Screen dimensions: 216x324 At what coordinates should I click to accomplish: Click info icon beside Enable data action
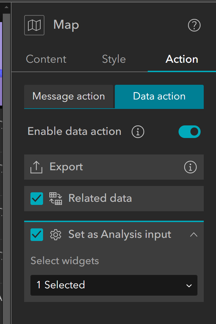point(138,132)
